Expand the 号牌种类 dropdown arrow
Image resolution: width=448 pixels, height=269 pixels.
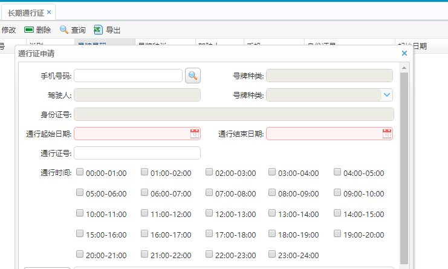pos(387,95)
